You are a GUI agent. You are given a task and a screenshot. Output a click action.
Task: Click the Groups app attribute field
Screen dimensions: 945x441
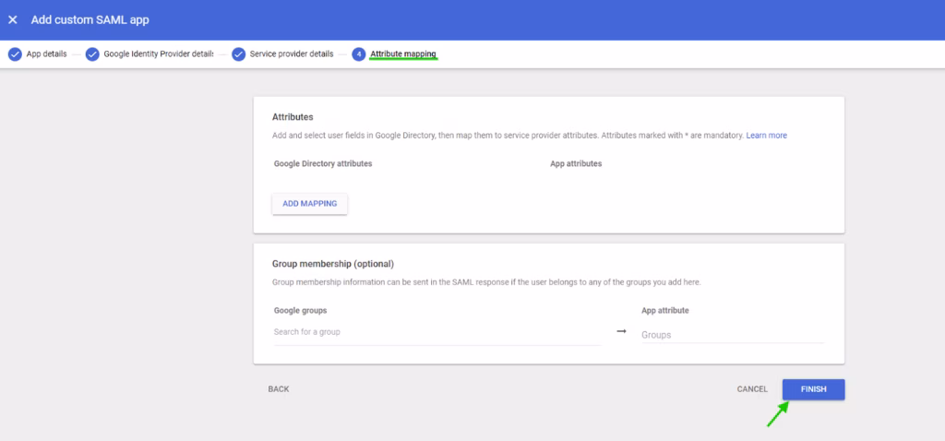(732, 335)
